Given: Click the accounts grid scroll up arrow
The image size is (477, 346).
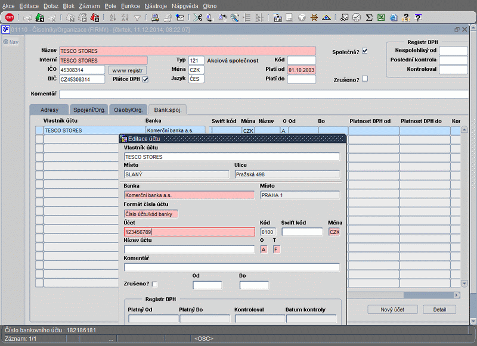Looking at the screenshot, I should (464, 130).
